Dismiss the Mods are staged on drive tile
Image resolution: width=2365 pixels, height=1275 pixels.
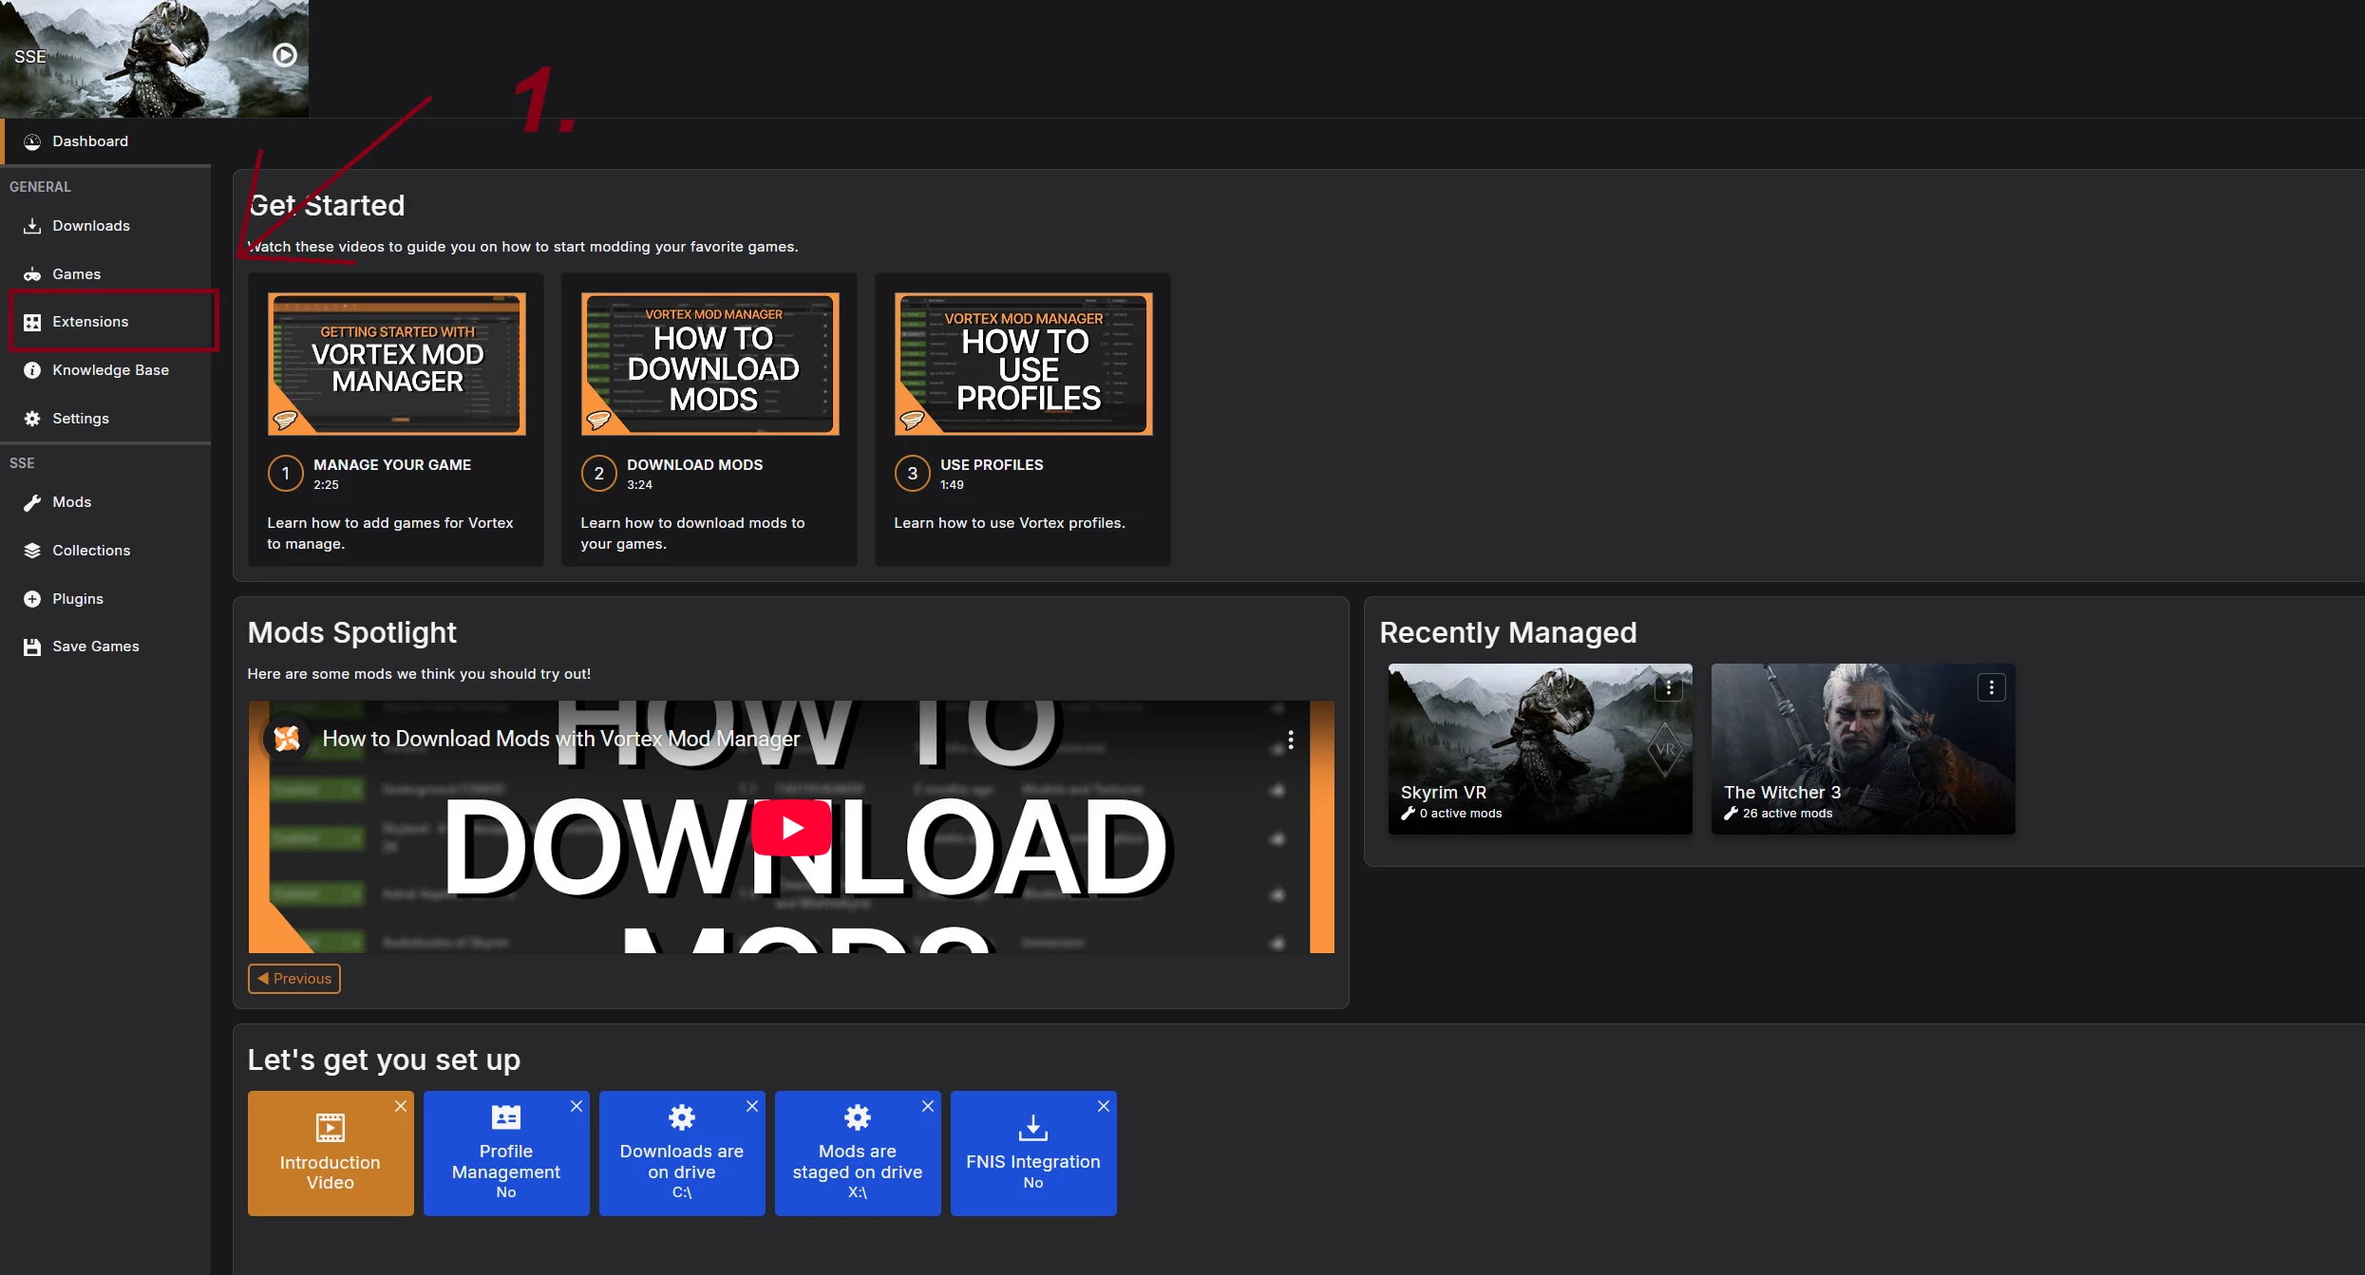coord(928,1106)
